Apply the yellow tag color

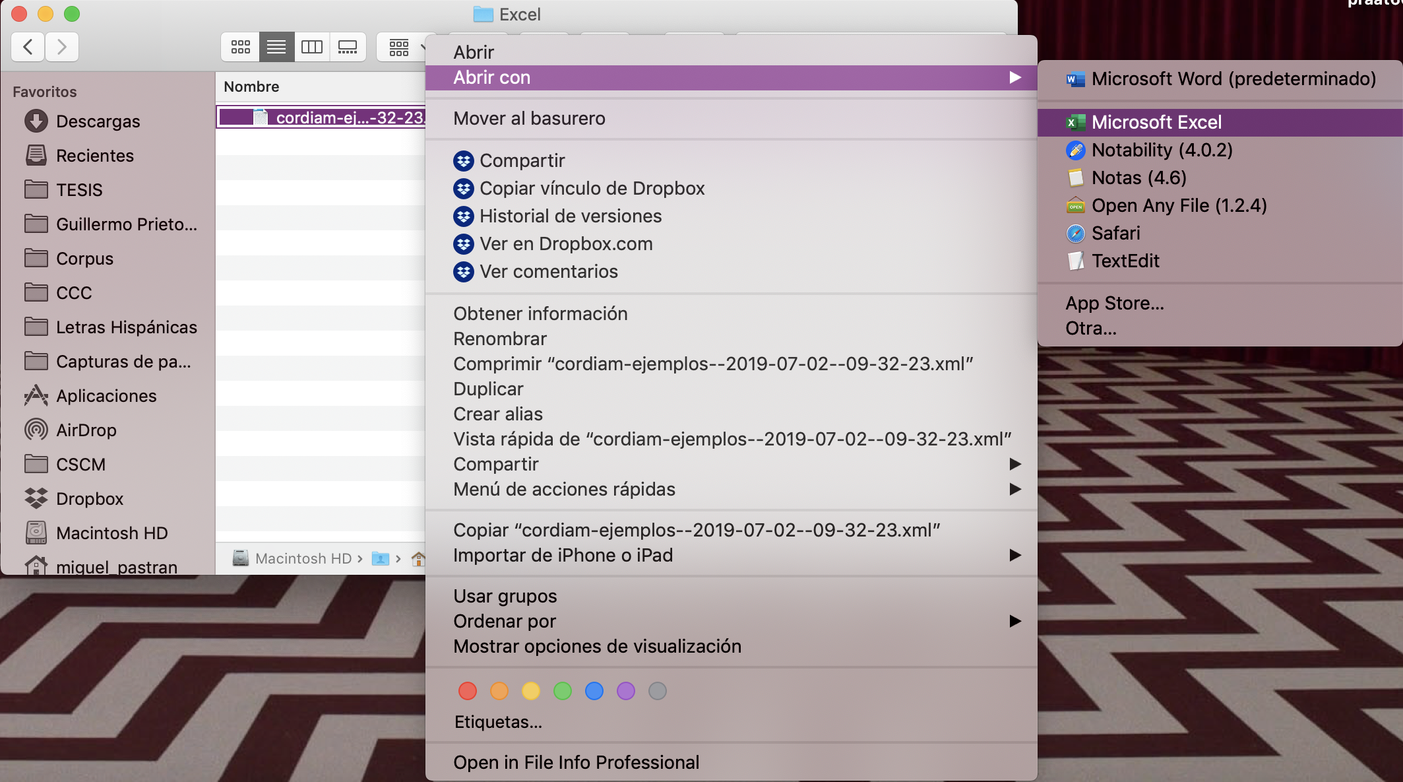coord(531,691)
